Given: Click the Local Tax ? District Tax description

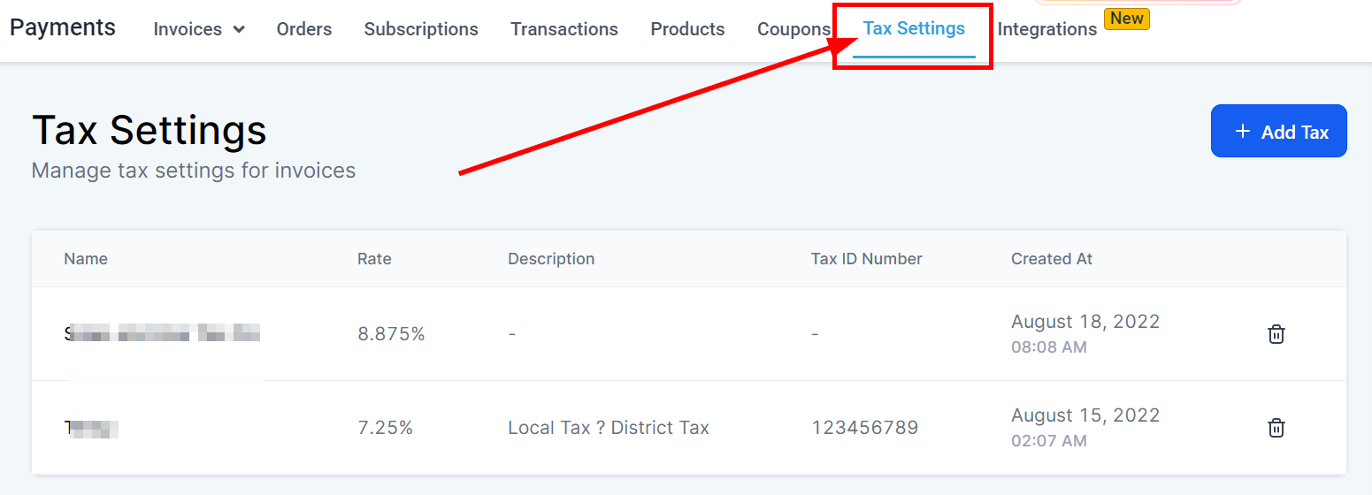Looking at the screenshot, I should pyautogui.click(x=609, y=428).
